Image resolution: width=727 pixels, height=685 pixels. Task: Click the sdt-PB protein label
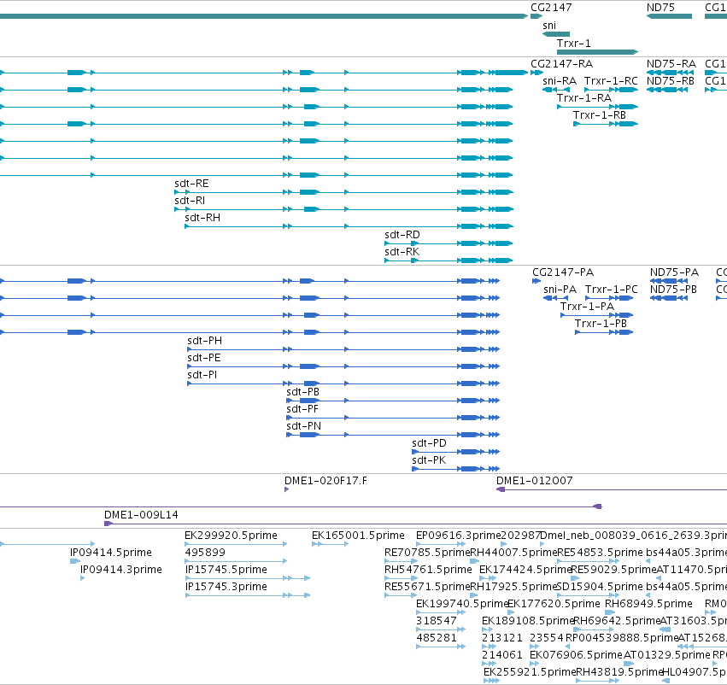tap(302, 392)
